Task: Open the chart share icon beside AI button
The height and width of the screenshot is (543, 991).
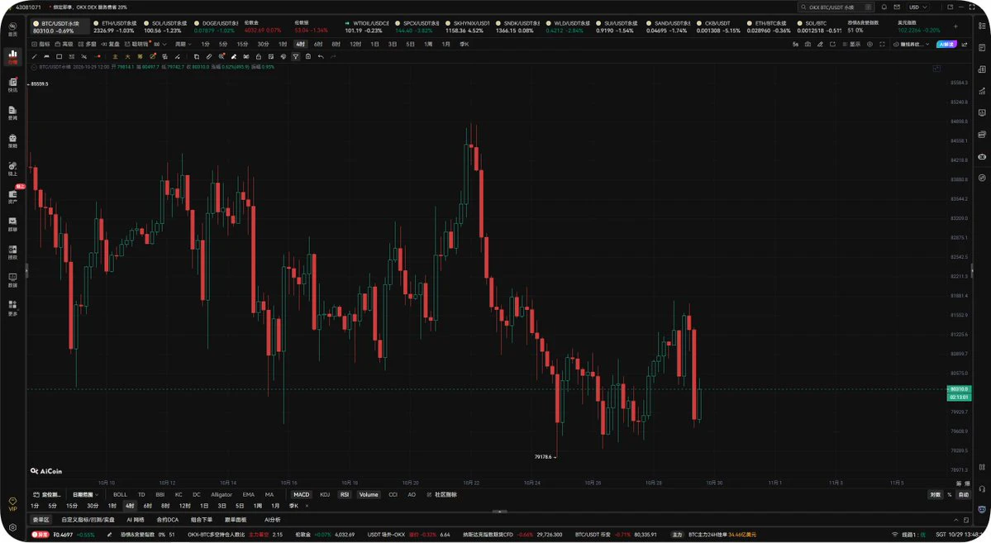Action: coord(965,45)
